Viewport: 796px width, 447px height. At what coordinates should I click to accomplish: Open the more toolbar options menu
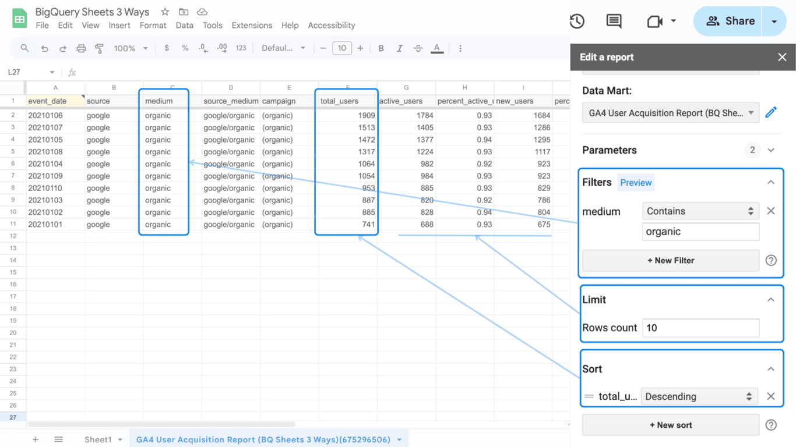tap(460, 48)
